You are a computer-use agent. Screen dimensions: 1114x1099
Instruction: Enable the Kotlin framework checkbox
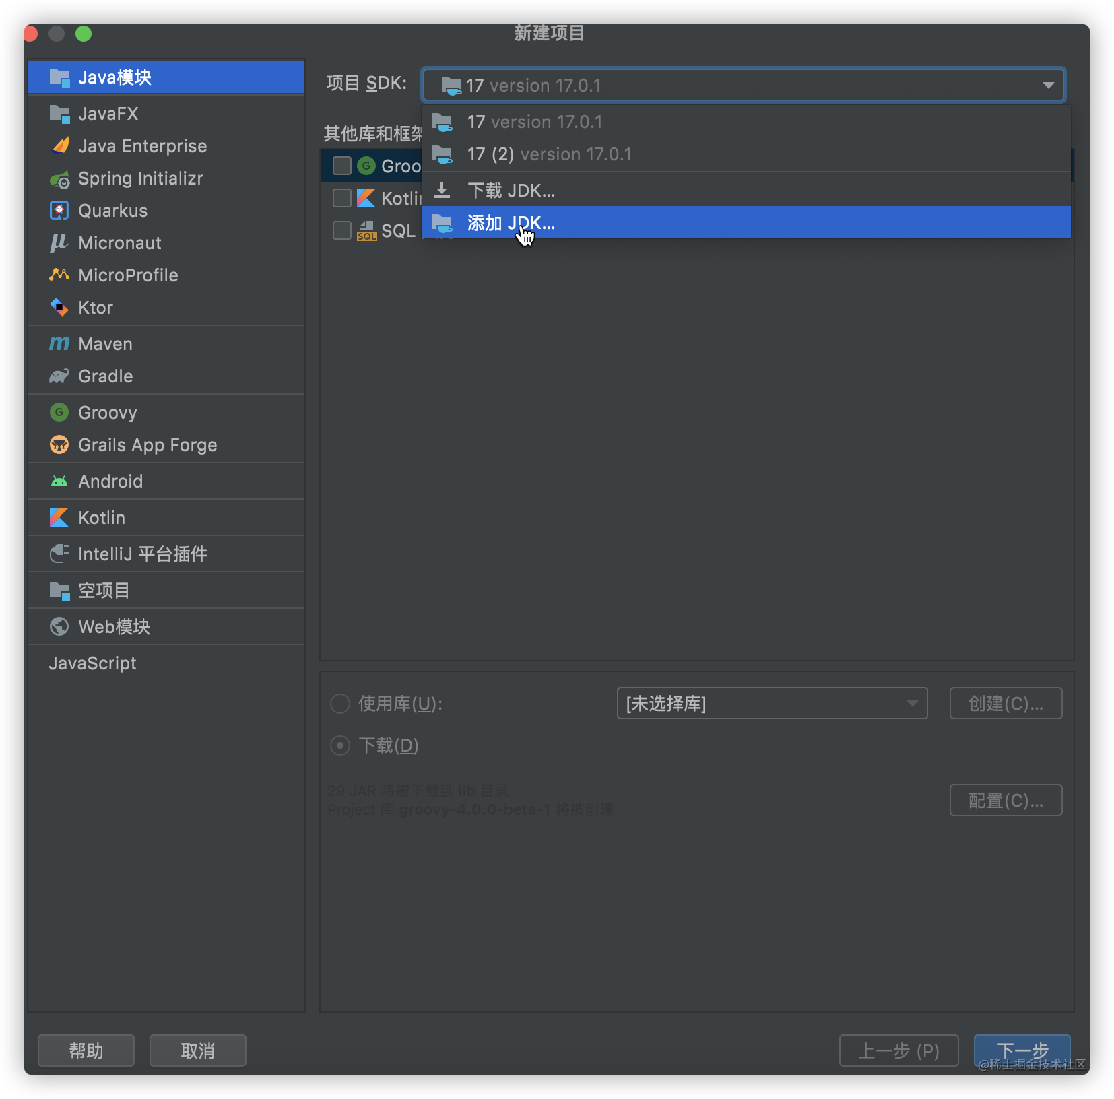[342, 198]
